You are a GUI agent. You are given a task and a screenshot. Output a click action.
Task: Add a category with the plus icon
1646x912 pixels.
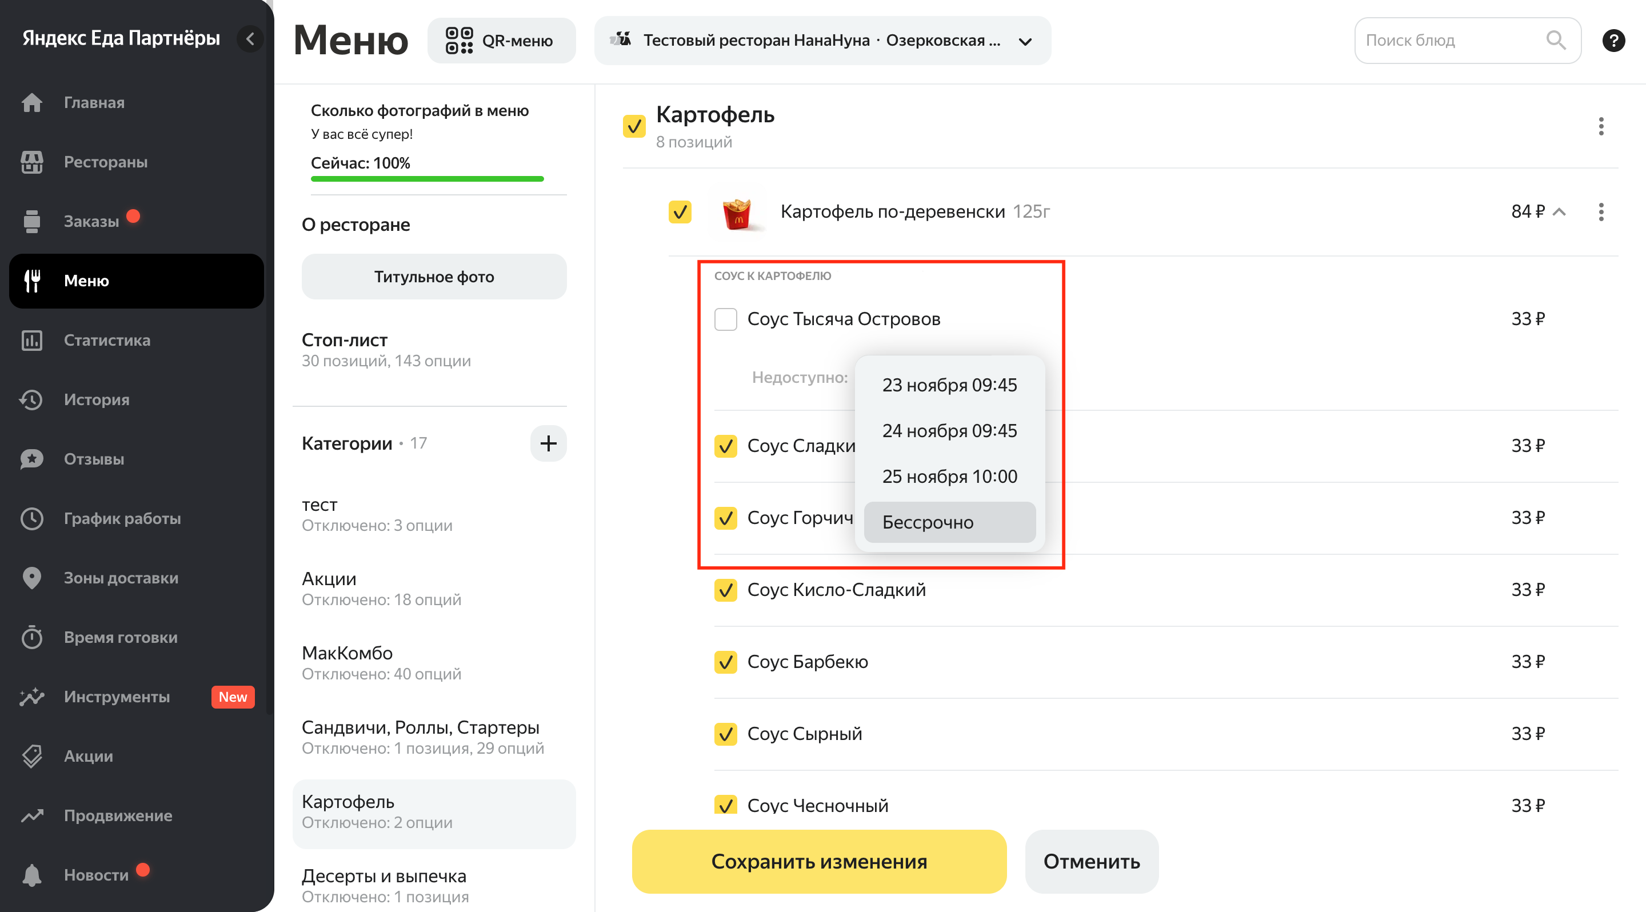point(548,443)
